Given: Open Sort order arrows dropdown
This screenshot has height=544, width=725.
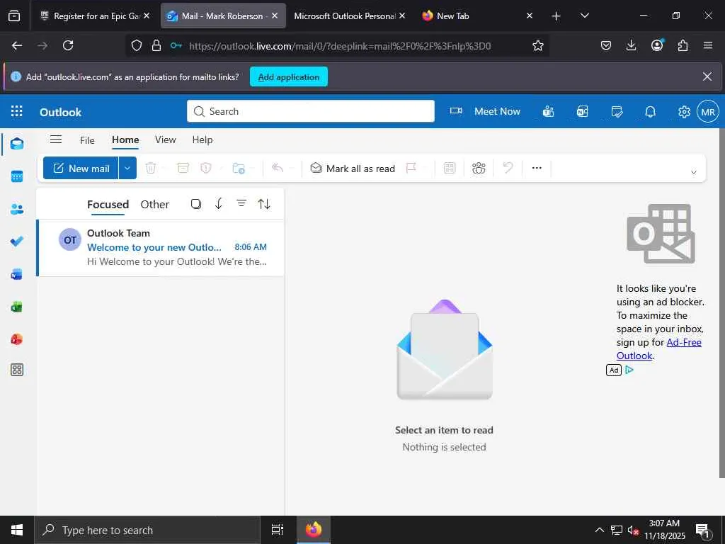Looking at the screenshot, I should [x=264, y=204].
